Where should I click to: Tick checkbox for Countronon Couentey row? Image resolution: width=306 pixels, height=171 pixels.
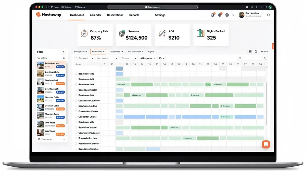(x=76, y=100)
